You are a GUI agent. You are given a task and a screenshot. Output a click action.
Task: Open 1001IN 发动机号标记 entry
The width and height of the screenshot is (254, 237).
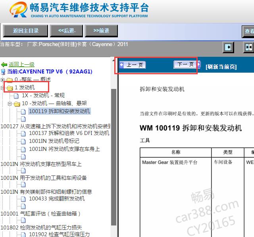click(54, 141)
